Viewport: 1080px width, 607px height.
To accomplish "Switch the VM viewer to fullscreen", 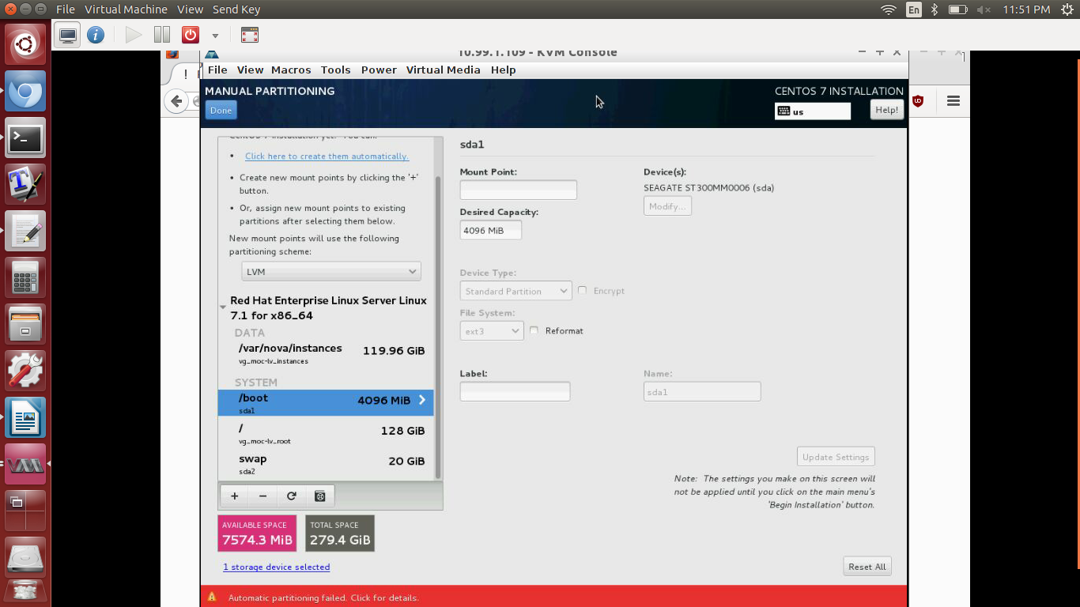I will pyautogui.click(x=250, y=35).
